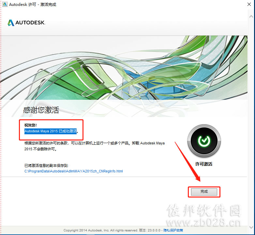Click the 完成 finish button
The height and width of the screenshot is (235, 255).
click(x=204, y=192)
